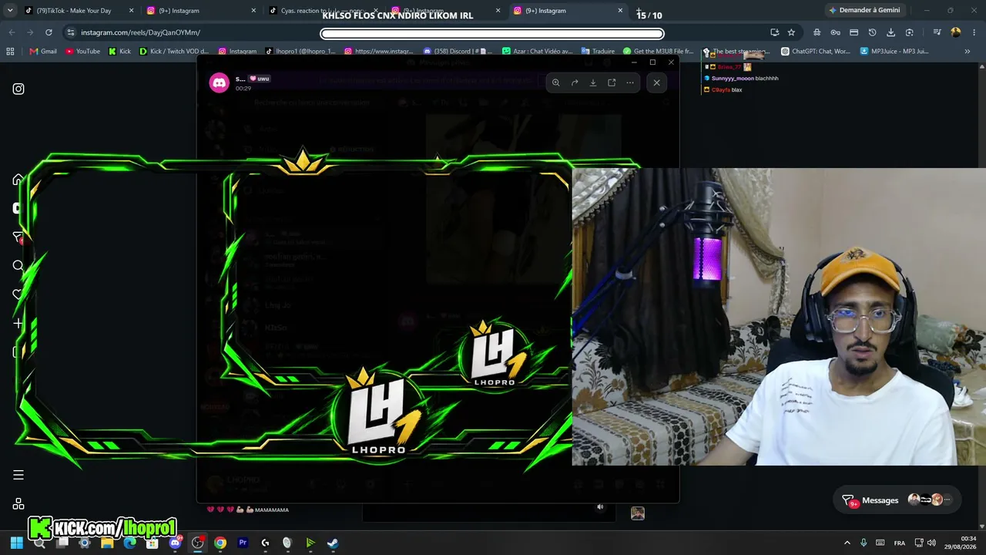The width and height of the screenshot is (986, 555).
Task: Open YouTube bookmark
Action: [83, 52]
